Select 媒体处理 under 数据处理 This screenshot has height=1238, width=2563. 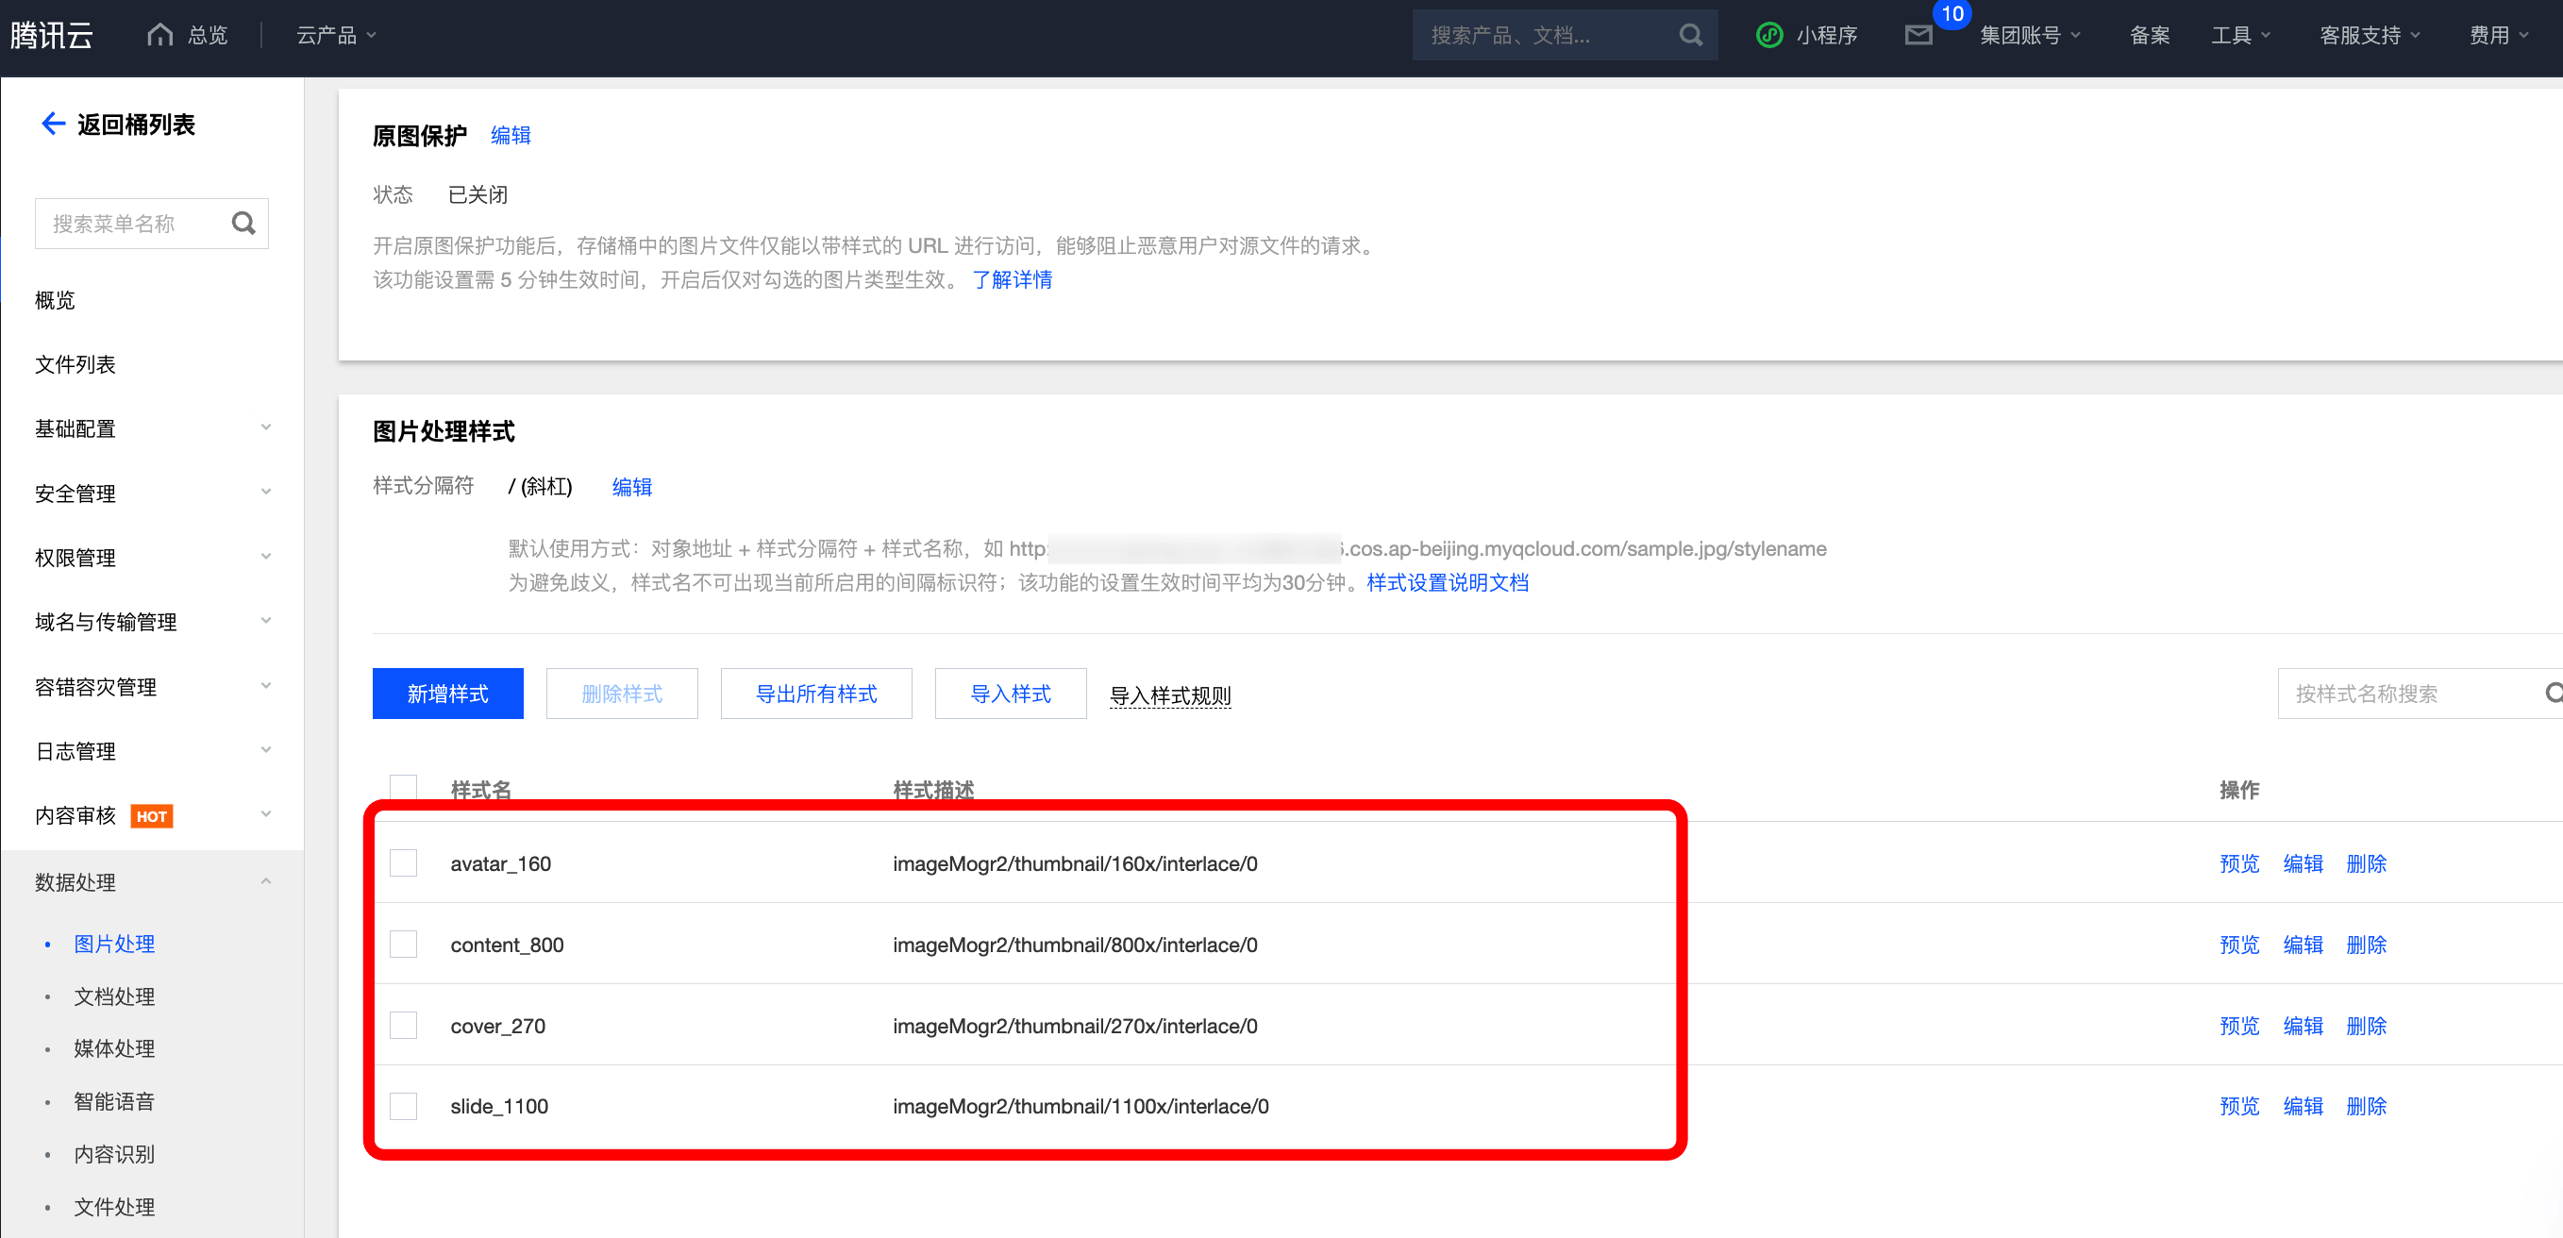114,1048
